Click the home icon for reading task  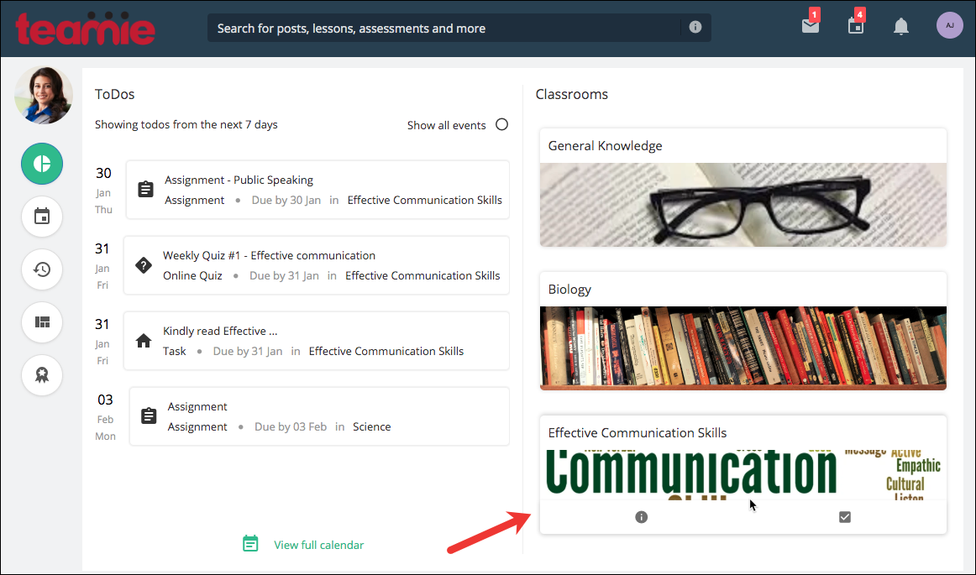(144, 341)
